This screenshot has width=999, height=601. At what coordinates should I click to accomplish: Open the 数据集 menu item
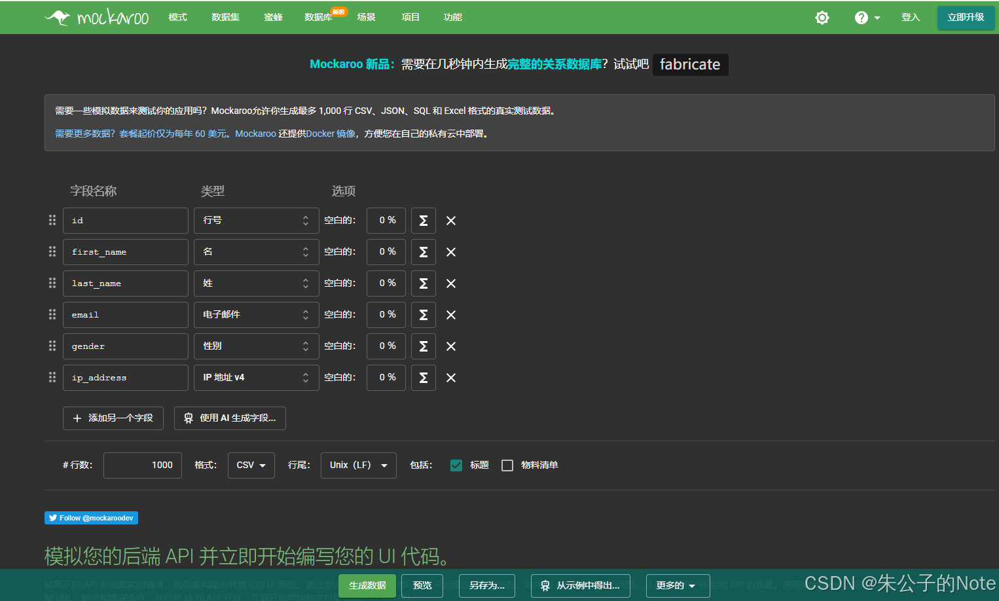pos(225,17)
